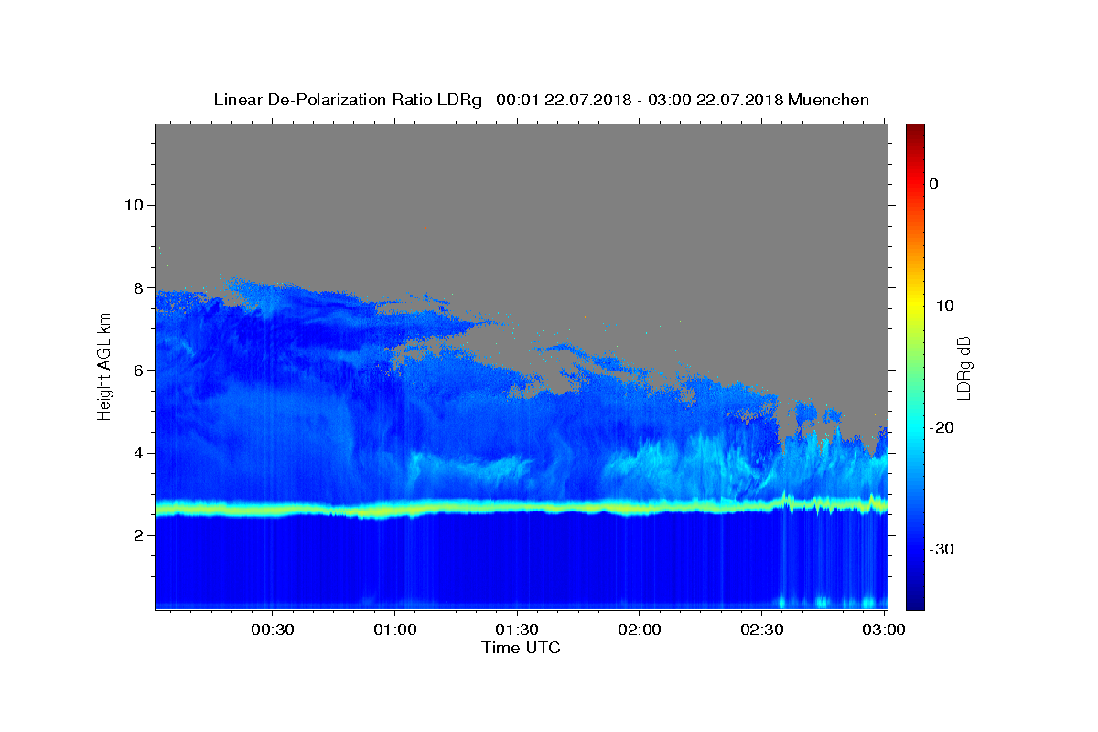Viewport: 1098px width, 732px height.
Task: Click the 'Height AGL km' axis label
Action: click(104, 366)
